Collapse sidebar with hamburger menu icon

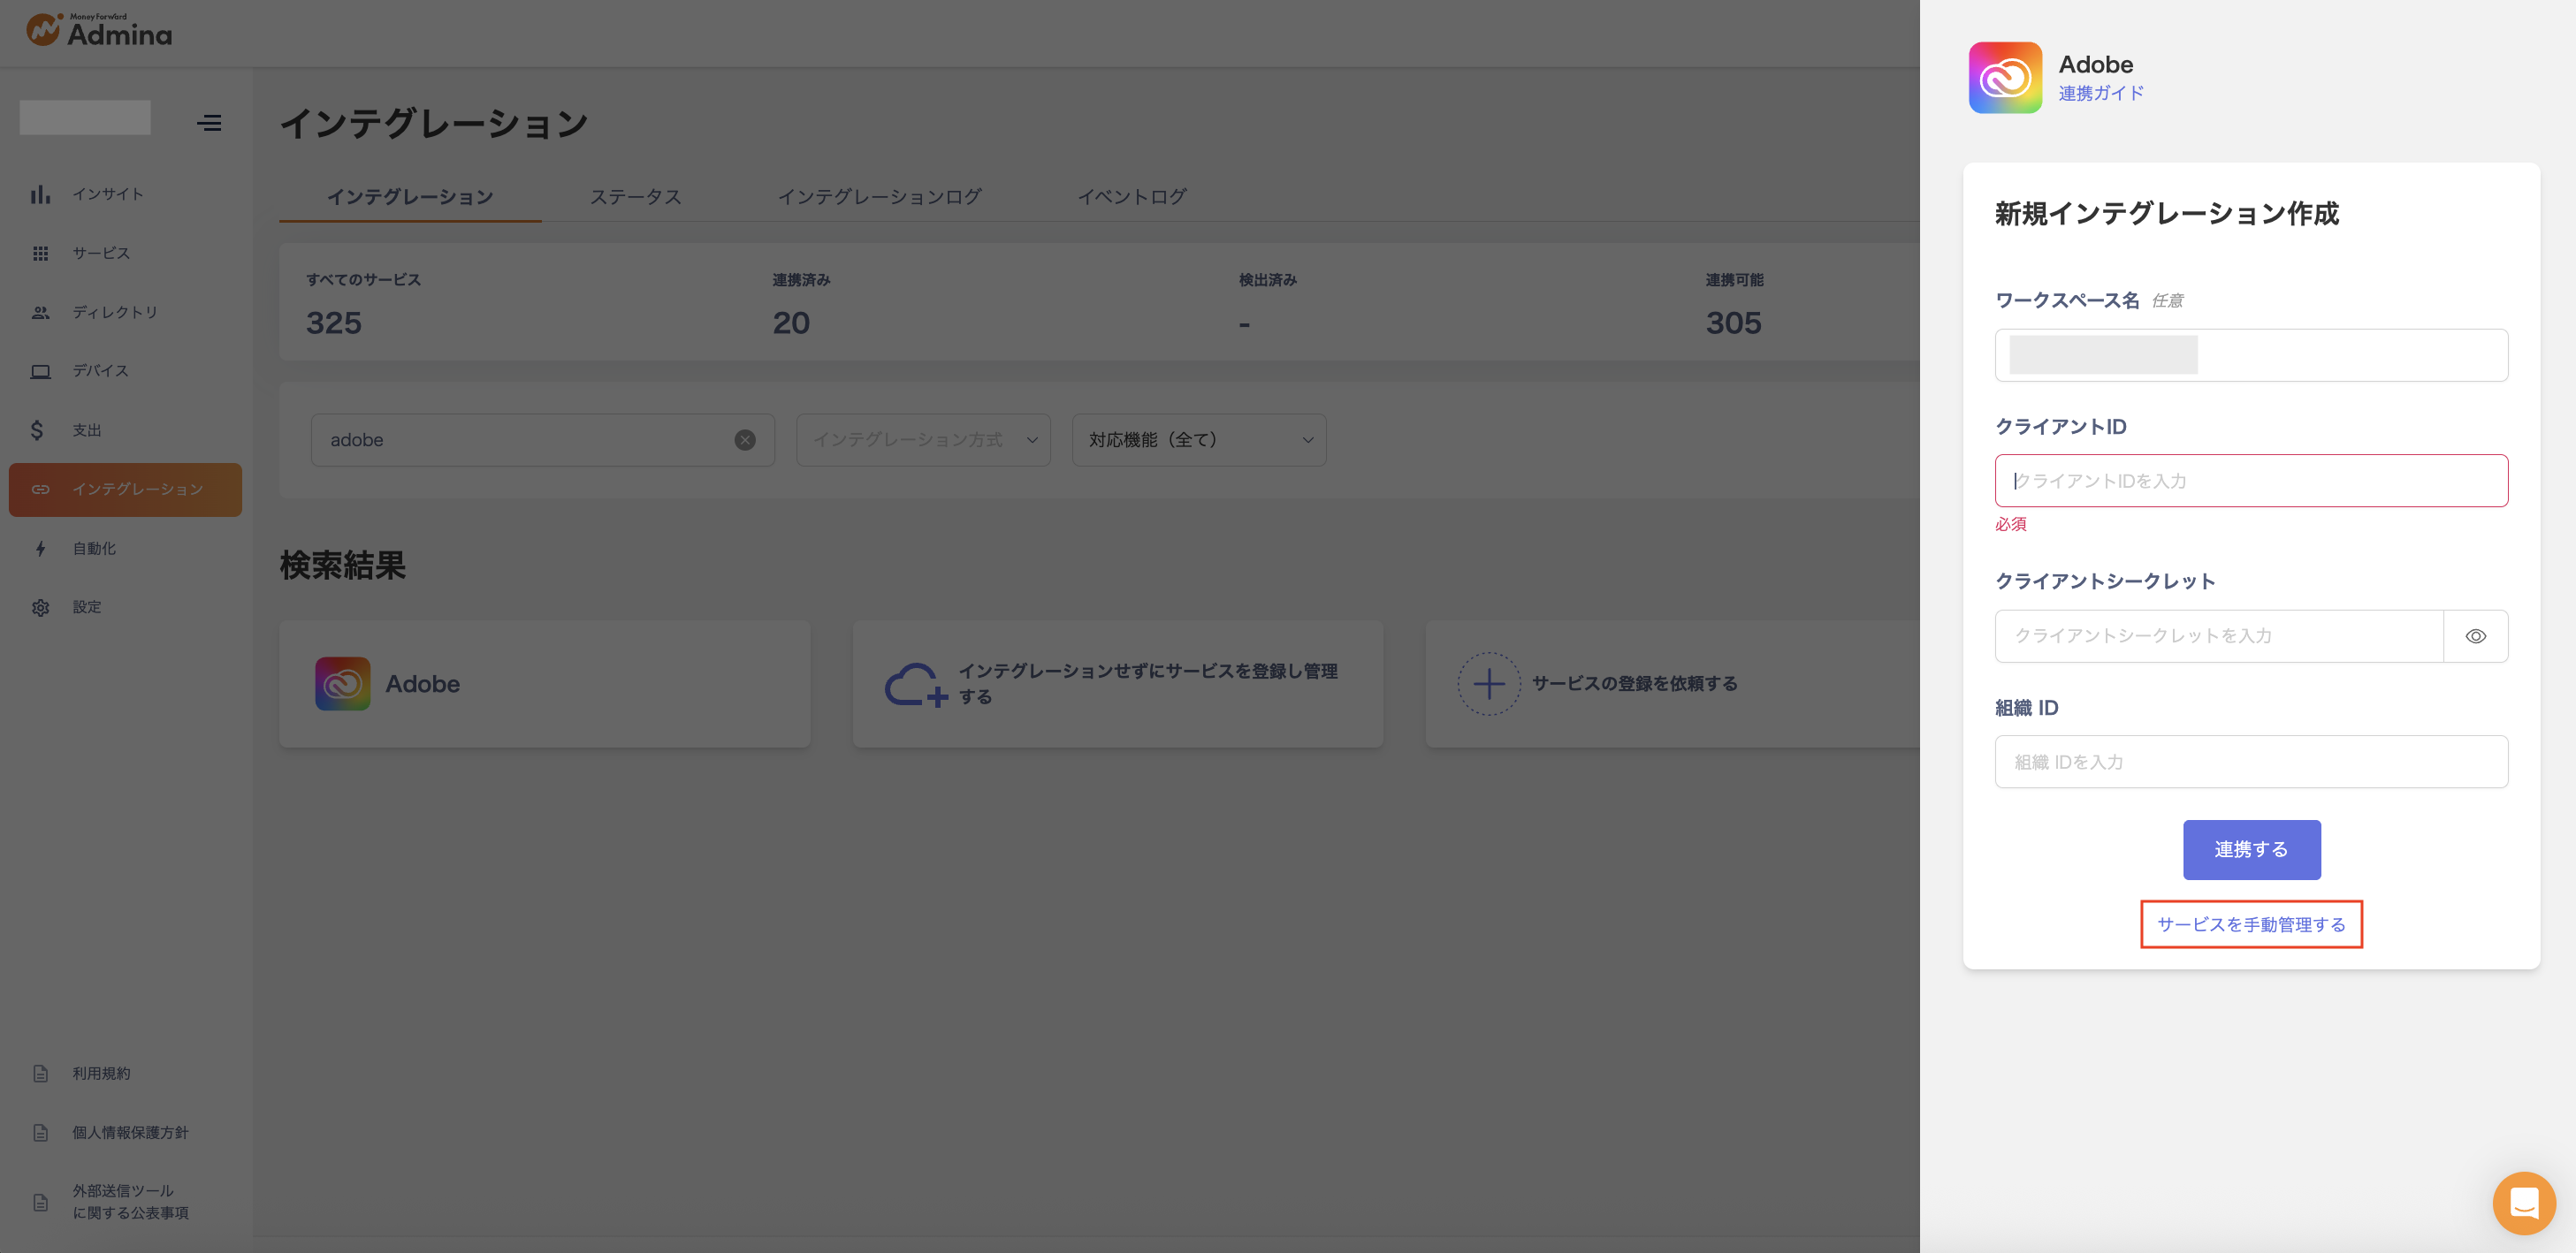(209, 123)
